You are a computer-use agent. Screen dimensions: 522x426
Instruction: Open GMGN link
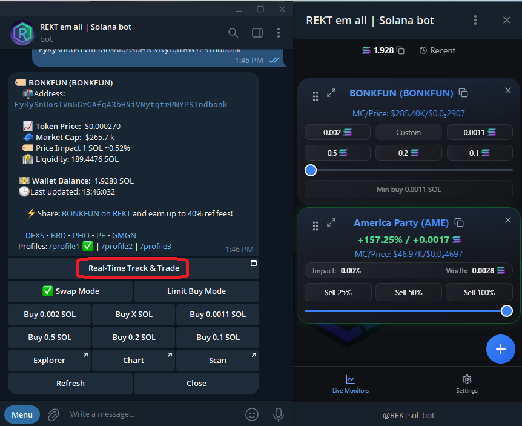(x=124, y=236)
